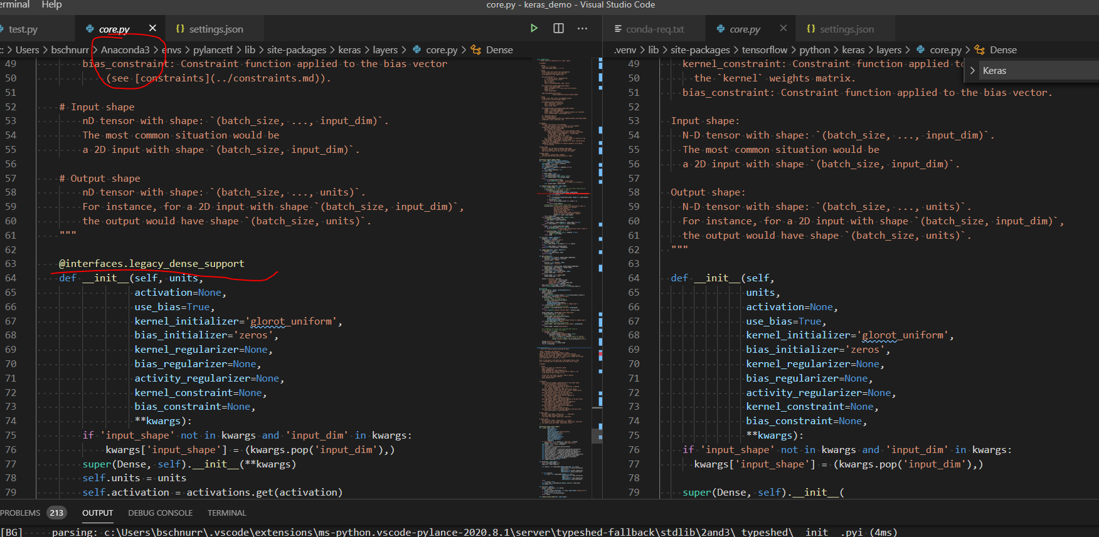Switch to the test.py tab
Viewport: 1099px width, 537px height.
(23, 29)
